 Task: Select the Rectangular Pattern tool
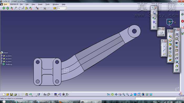coord(154,22)
